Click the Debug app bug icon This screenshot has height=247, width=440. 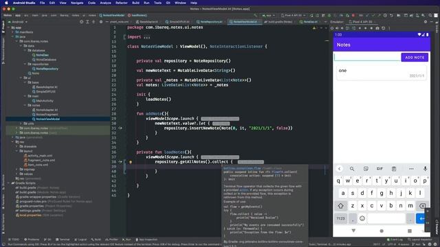point(329,15)
